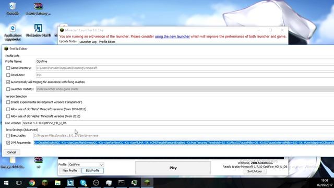Image resolution: width=334 pixels, height=188 pixels.
Task: Click the Switch User button
Action: pos(255,171)
